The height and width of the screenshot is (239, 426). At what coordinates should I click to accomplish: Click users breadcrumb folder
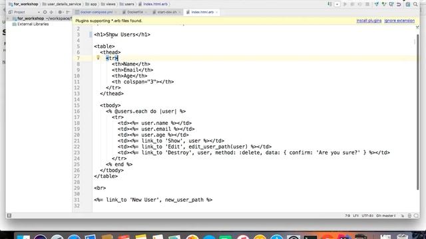coord(127,4)
